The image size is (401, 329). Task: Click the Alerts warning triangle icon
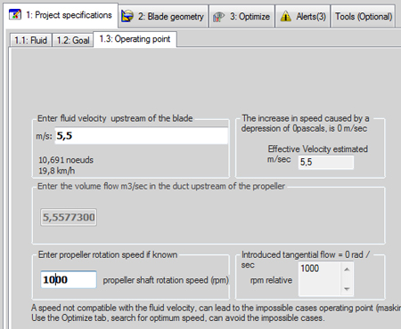[x=286, y=16]
